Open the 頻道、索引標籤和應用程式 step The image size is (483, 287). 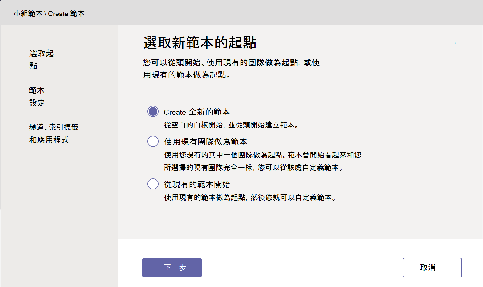[54, 133]
